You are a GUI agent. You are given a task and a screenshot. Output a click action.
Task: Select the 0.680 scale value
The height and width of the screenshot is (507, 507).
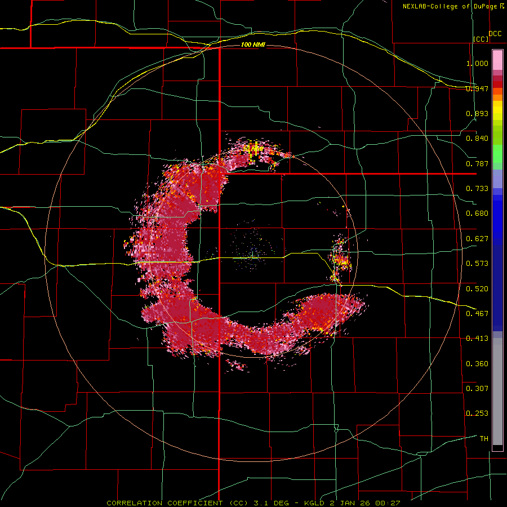tap(477, 214)
